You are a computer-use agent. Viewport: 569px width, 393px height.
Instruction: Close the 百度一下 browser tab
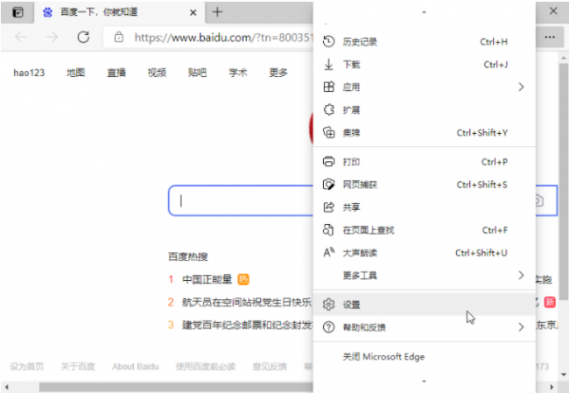[x=193, y=13]
